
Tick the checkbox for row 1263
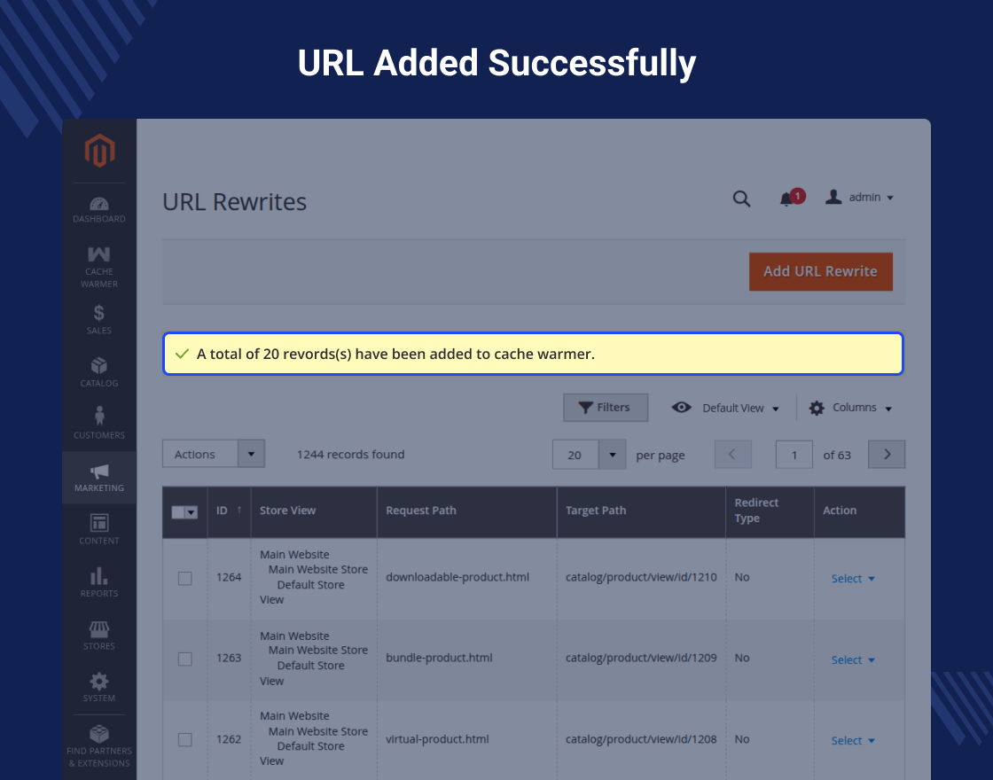tap(184, 659)
